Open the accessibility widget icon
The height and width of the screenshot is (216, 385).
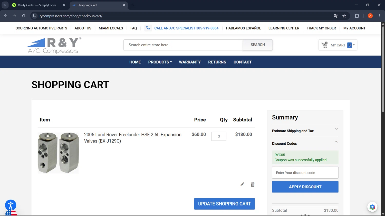(x=11, y=205)
